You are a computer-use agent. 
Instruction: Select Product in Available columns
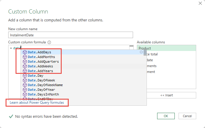coord(166,48)
